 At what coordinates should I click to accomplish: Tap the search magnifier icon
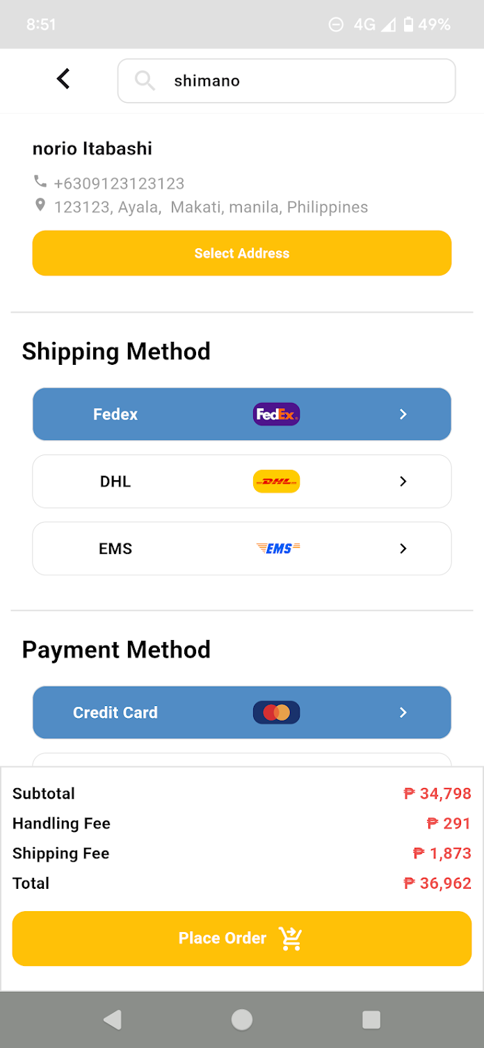pyautogui.click(x=145, y=81)
